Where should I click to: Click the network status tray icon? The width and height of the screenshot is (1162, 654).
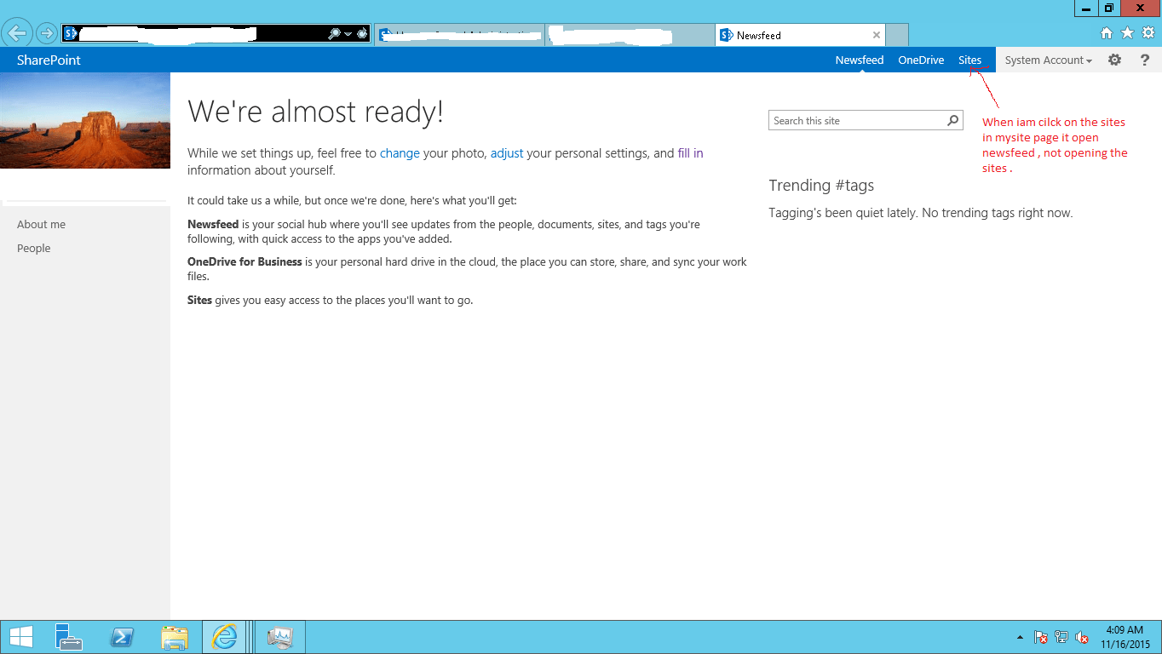tap(1061, 637)
